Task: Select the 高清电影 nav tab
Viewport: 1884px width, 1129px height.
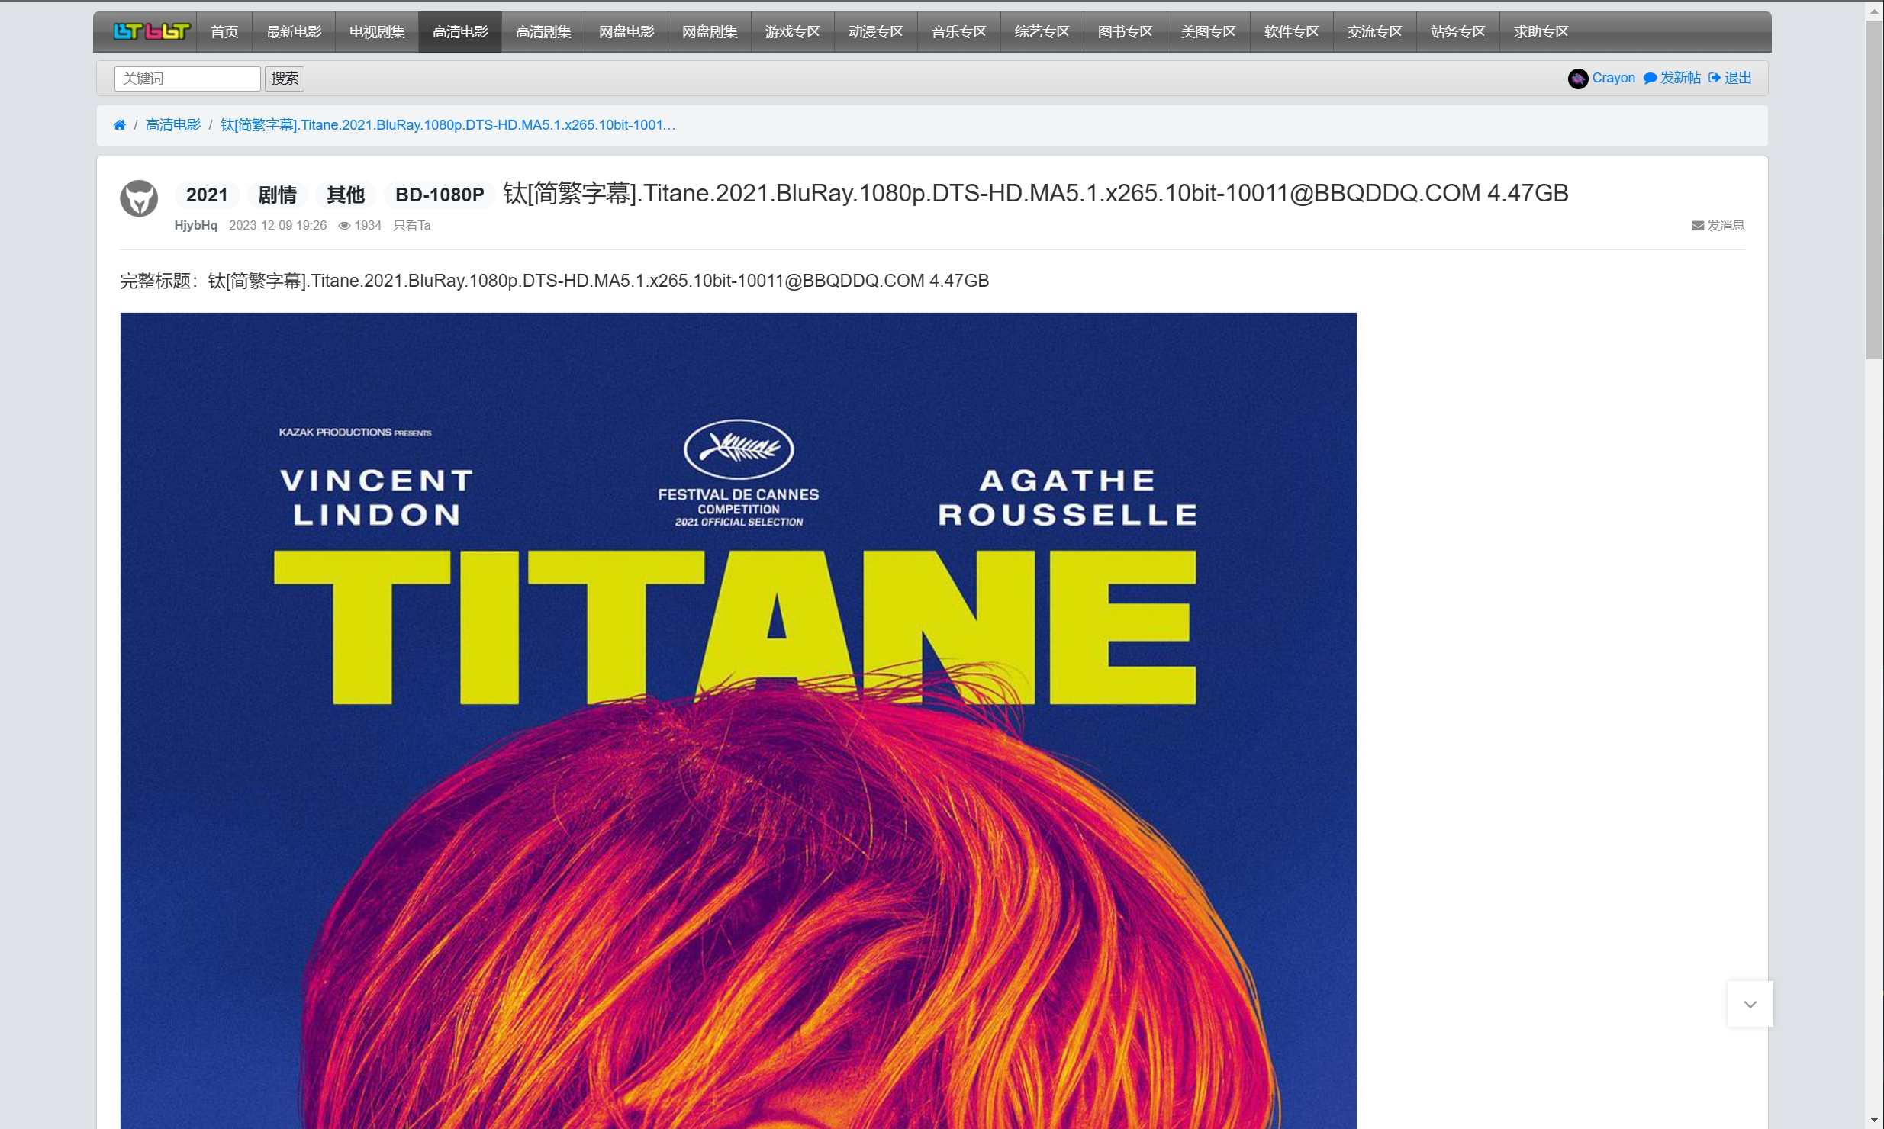Action: [x=460, y=32]
